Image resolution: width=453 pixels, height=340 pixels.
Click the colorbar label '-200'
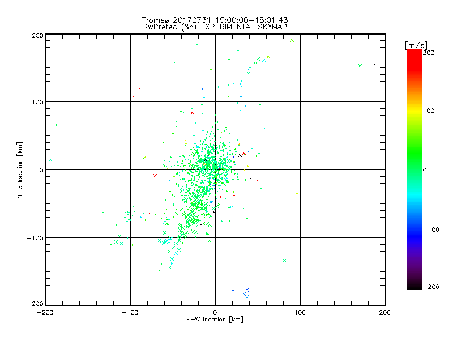[431, 287]
